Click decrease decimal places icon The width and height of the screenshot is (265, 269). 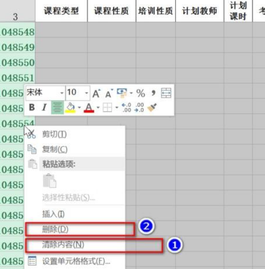click(139, 108)
